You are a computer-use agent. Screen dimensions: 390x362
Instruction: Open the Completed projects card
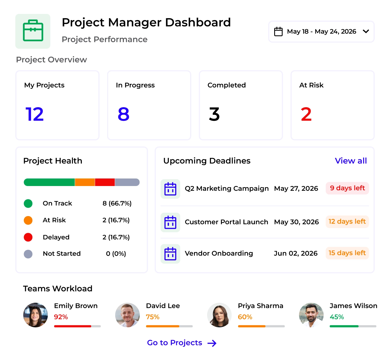coord(241,105)
